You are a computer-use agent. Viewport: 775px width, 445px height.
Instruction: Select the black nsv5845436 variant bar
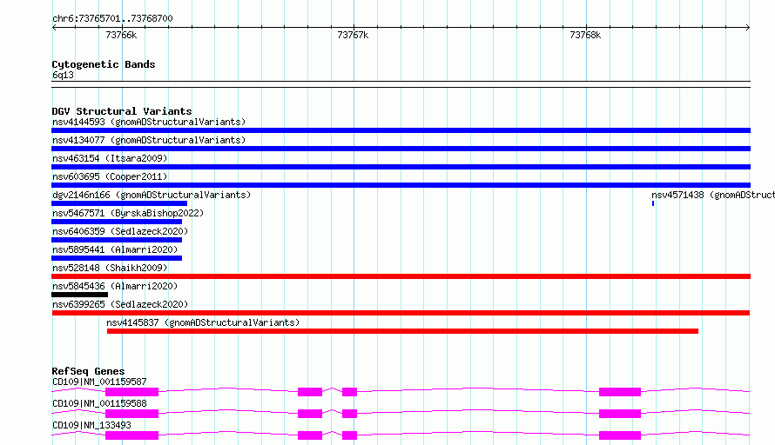pos(79,295)
